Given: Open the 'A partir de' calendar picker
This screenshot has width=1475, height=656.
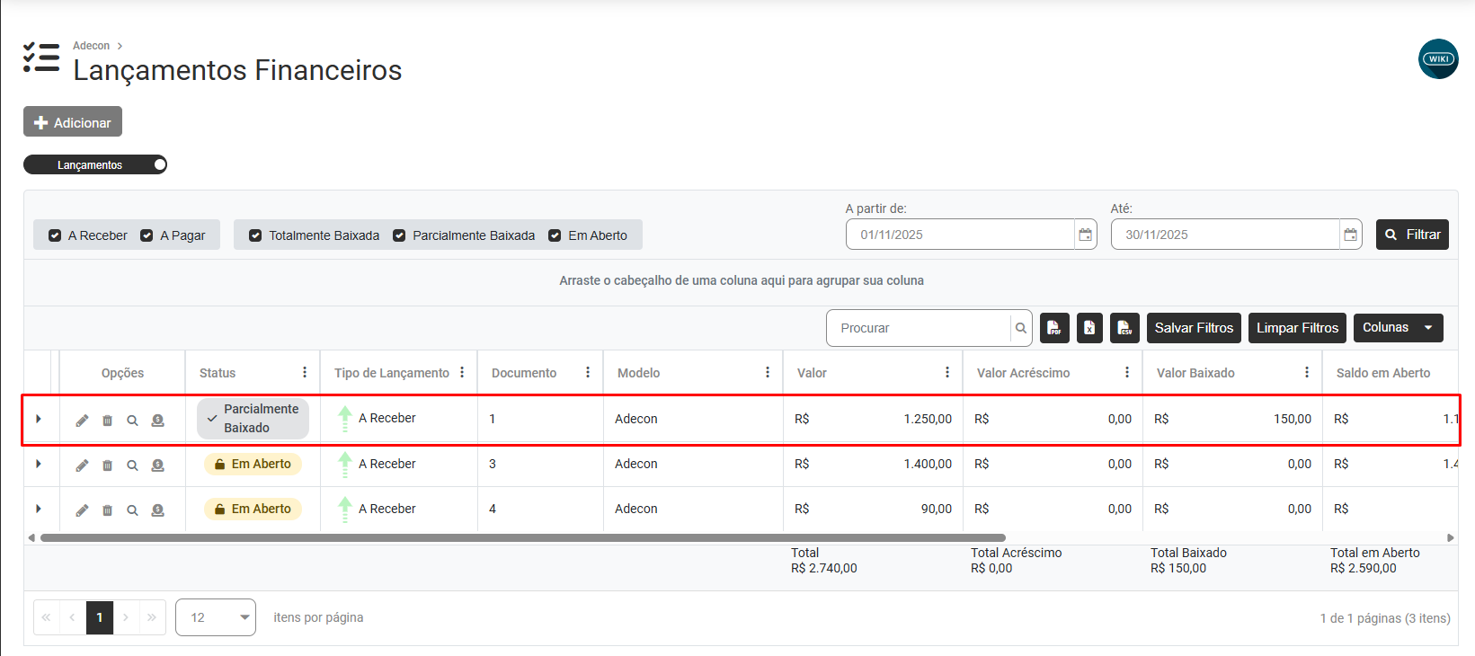Looking at the screenshot, I should [x=1085, y=235].
